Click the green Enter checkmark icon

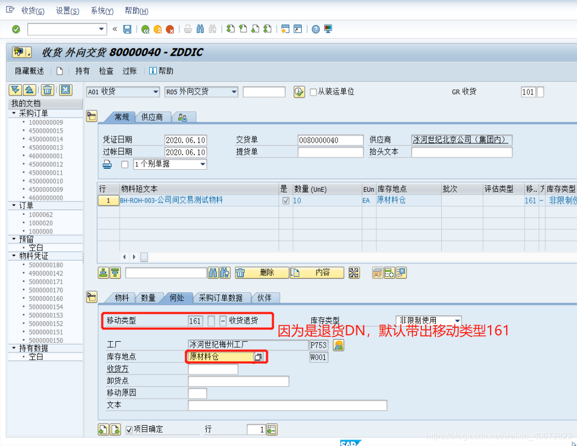pyautogui.click(x=16, y=29)
